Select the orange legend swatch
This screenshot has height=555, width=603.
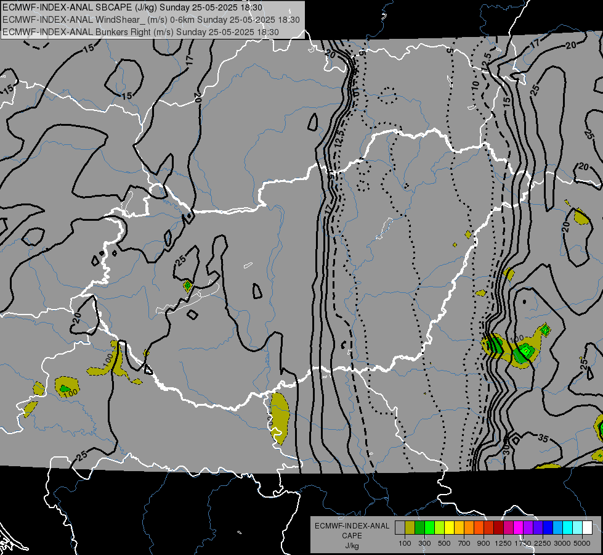(469, 527)
